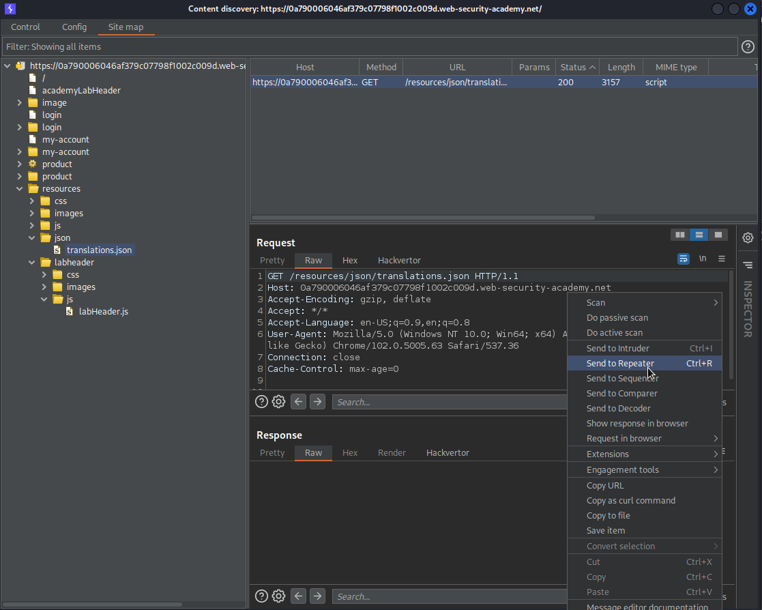The height and width of the screenshot is (610, 762).
Task: Choose Save item from context menu
Action: 645,530
